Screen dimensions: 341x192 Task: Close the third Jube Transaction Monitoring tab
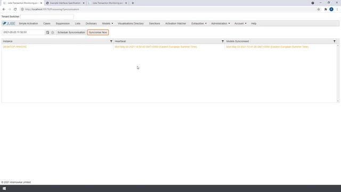[x=126, y=3]
